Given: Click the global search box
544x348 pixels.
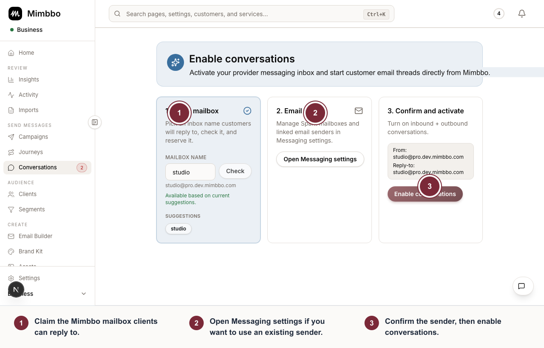Looking at the screenshot, I should pos(252,14).
